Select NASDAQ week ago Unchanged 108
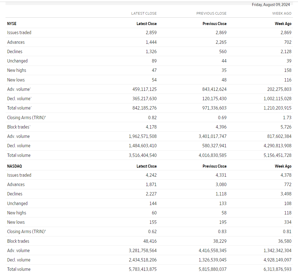Image resolution: width=298 pixels, height=273 pixels. point(288,204)
